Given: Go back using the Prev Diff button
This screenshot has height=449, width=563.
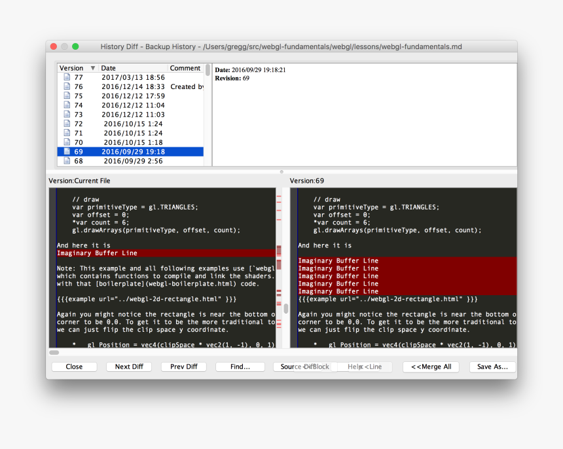Looking at the screenshot, I should (184, 367).
